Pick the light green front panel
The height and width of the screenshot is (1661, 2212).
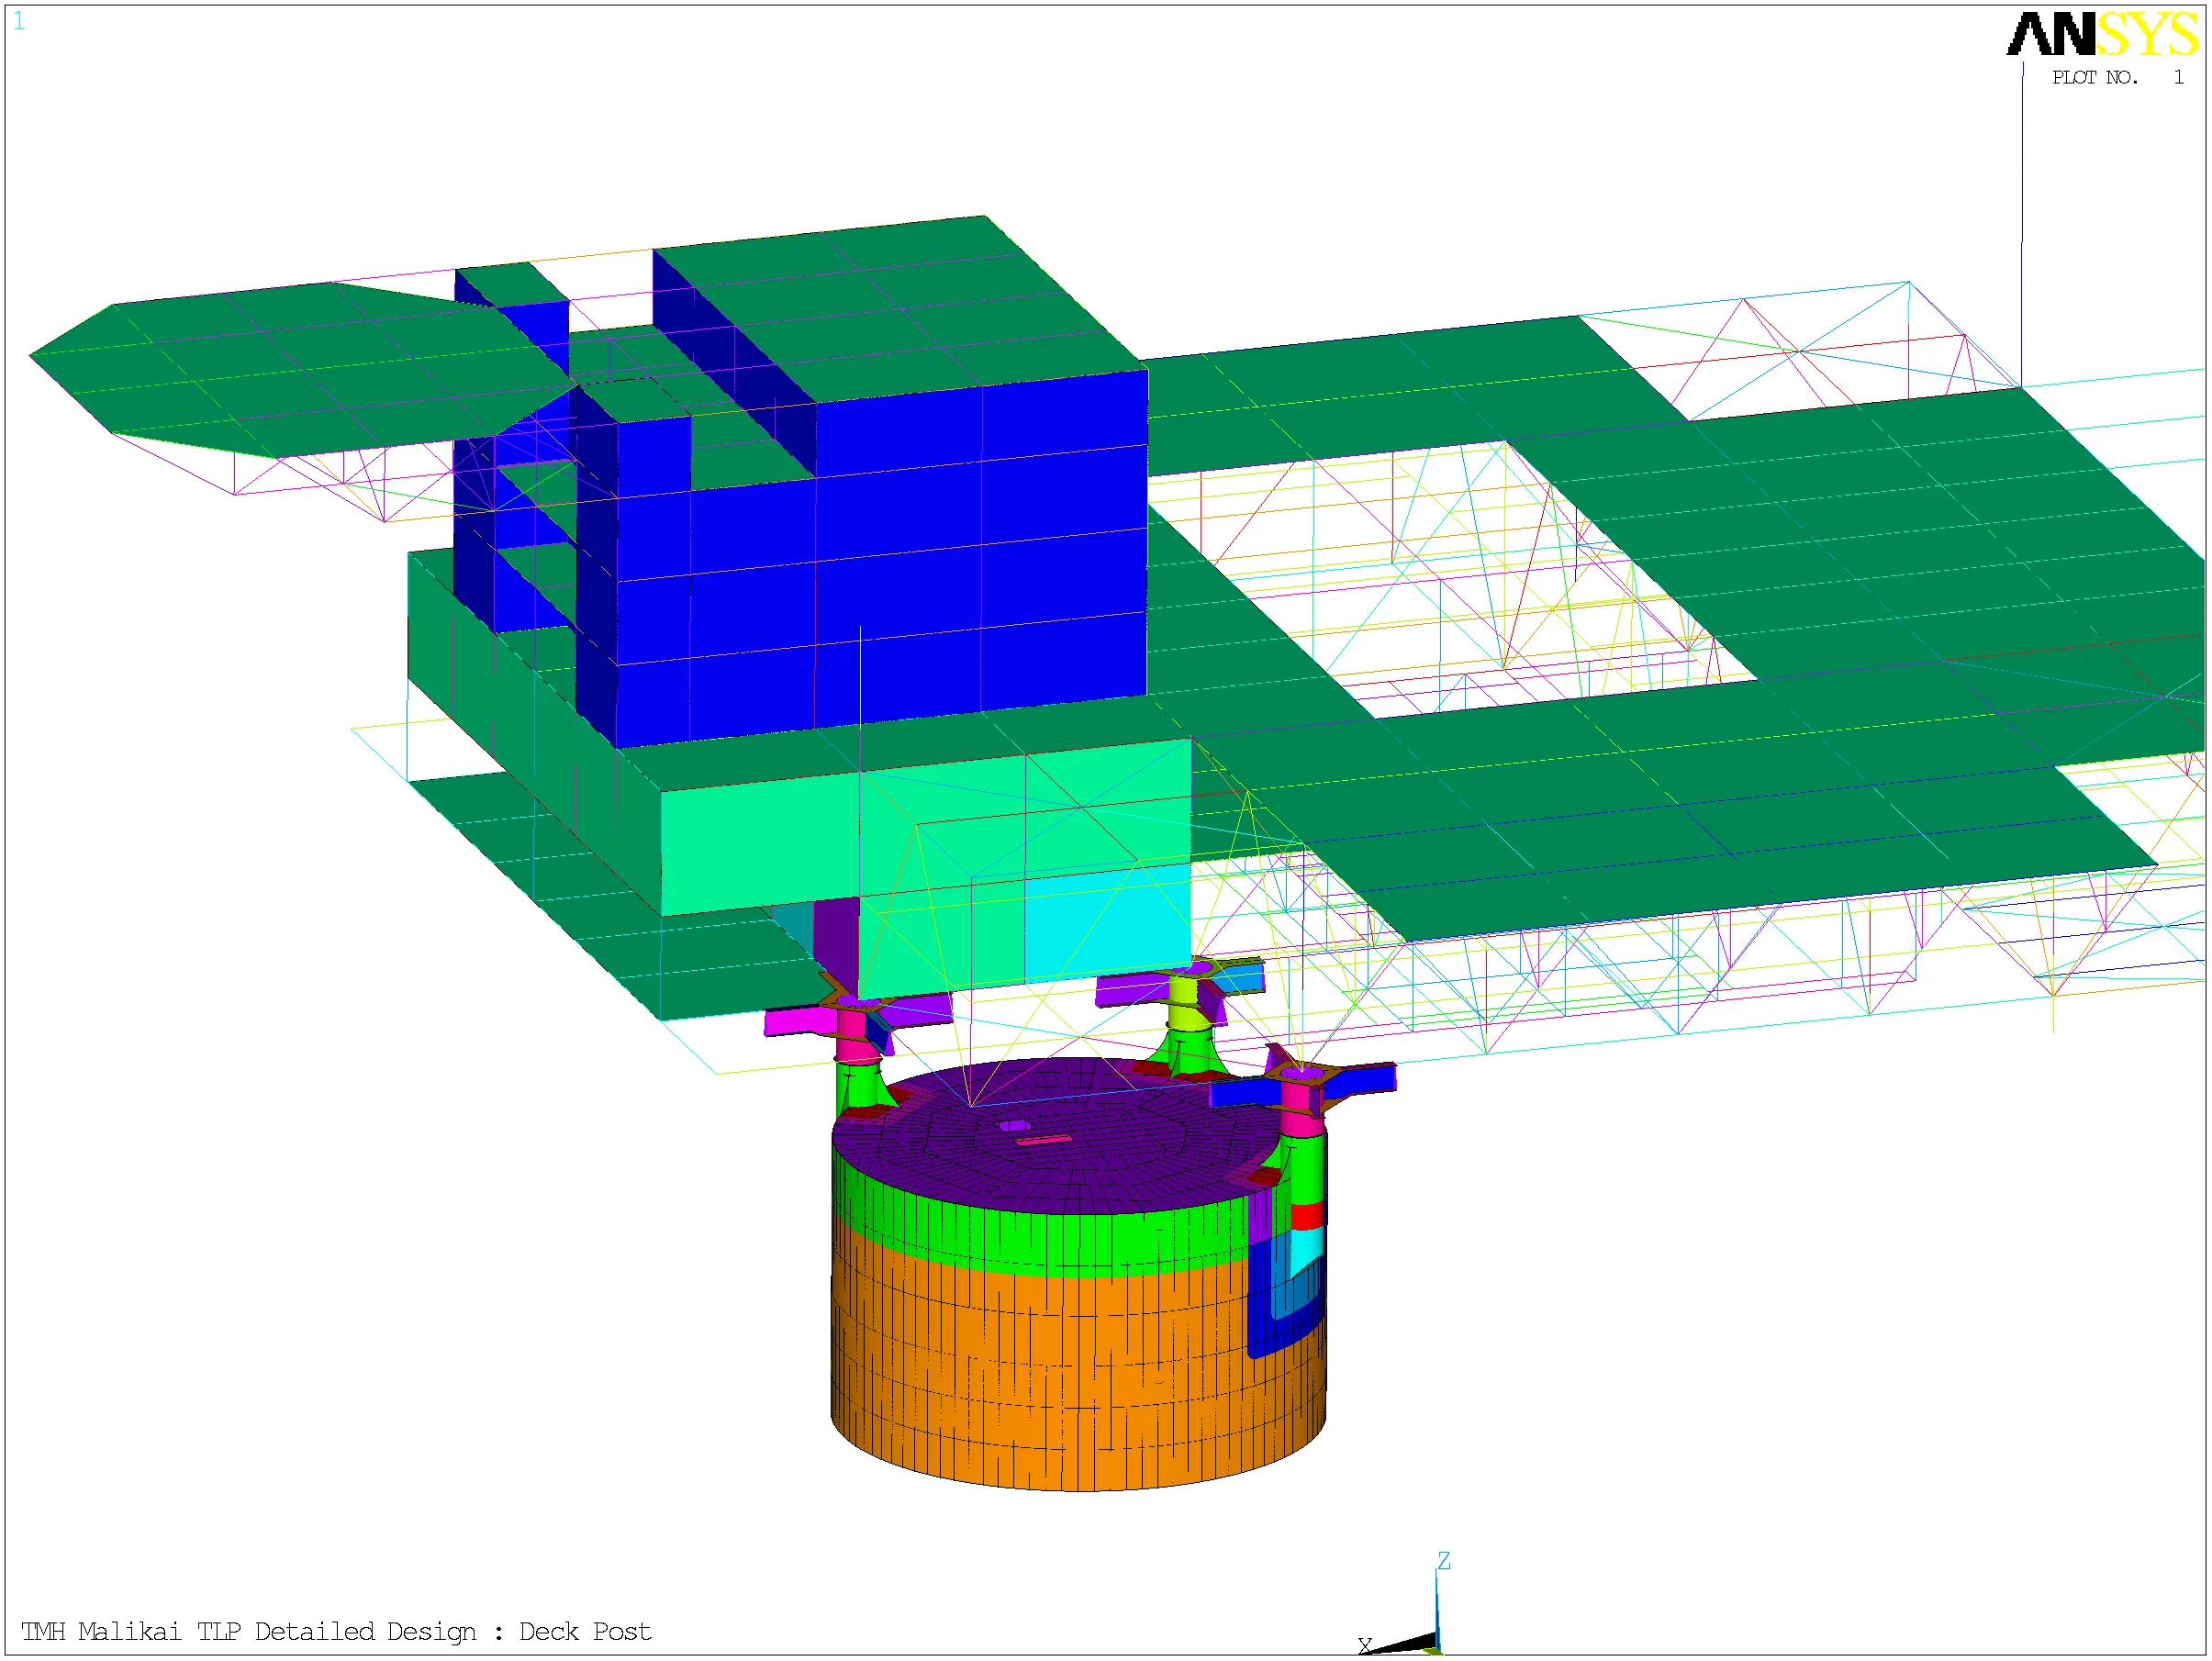coord(760,850)
